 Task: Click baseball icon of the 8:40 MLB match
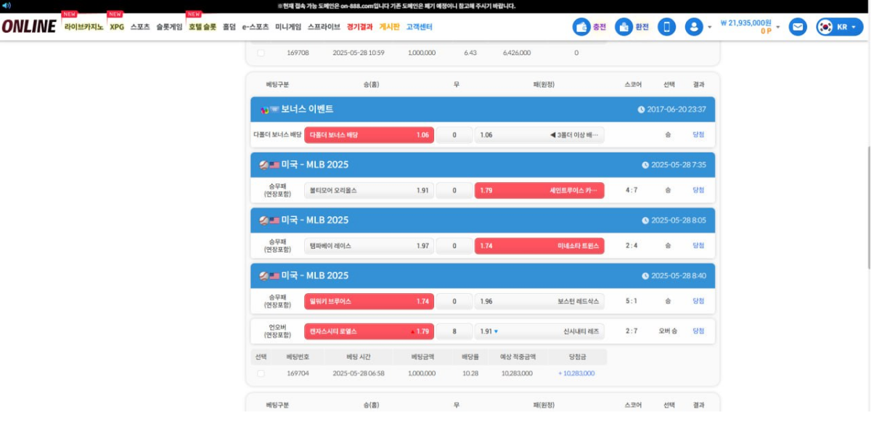(x=264, y=275)
